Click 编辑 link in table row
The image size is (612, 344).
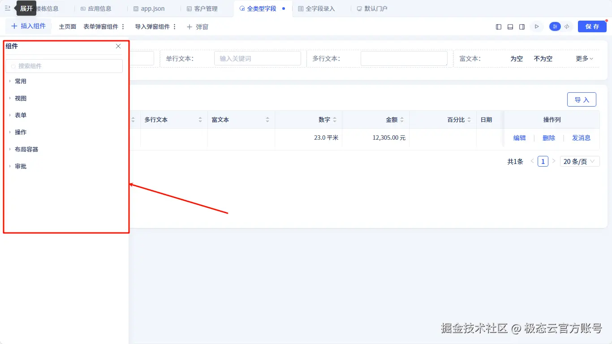pyautogui.click(x=519, y=138)
